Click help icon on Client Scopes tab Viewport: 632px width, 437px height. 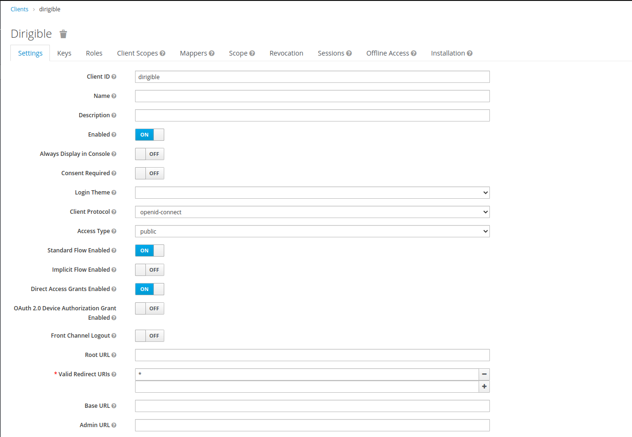coord(162,53)
